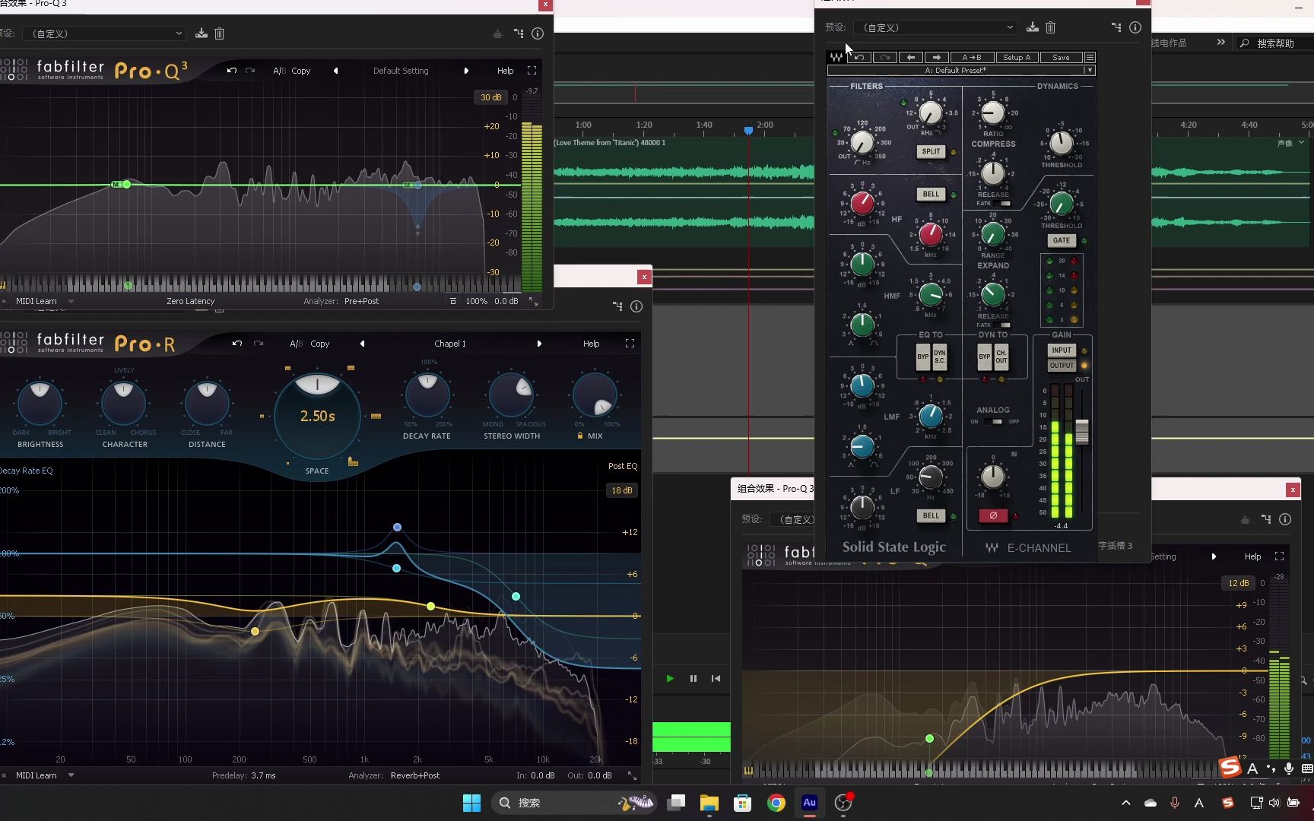Toggle SPLIT filter button on E-Channel
The width and height of the screenshot is (1314, 821).
(931, 151)
